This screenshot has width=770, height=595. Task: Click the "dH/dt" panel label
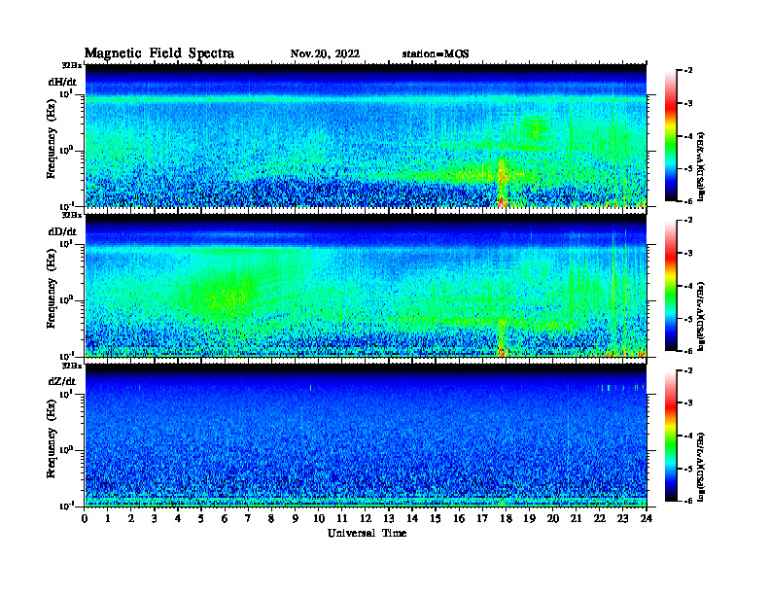62,82
